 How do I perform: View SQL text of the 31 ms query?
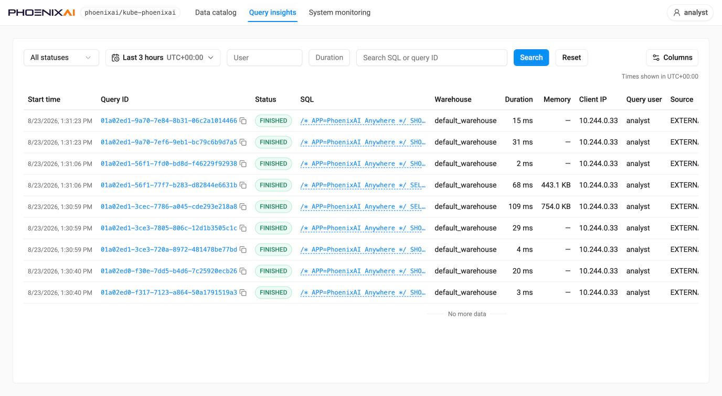coord(363,142)
